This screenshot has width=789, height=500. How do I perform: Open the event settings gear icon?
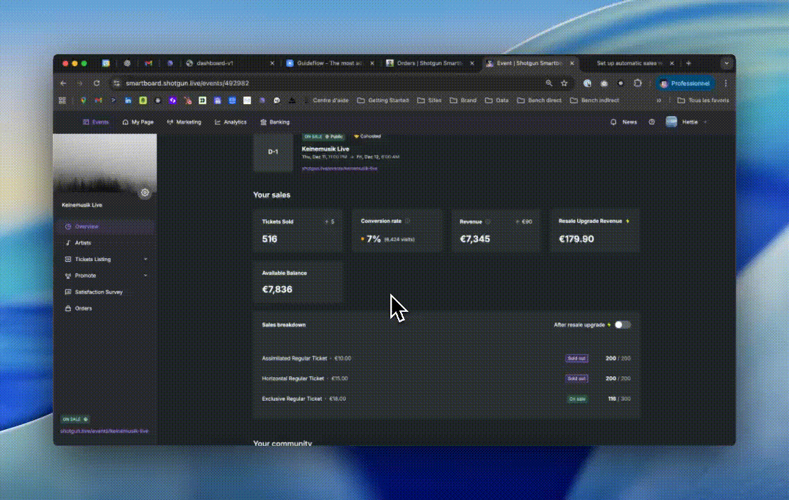click(145, 192)
